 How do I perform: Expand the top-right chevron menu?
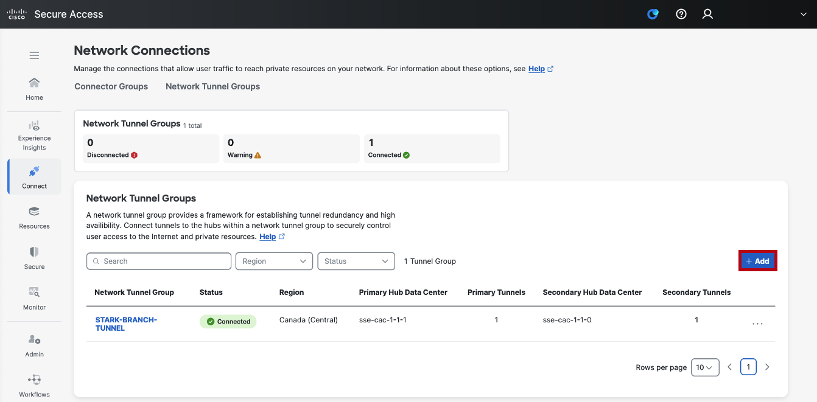[802, 13]
